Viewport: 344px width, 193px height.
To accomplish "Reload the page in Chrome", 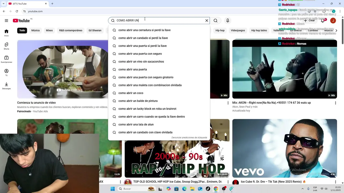I will pyautogui.click(x=17, y=11).
